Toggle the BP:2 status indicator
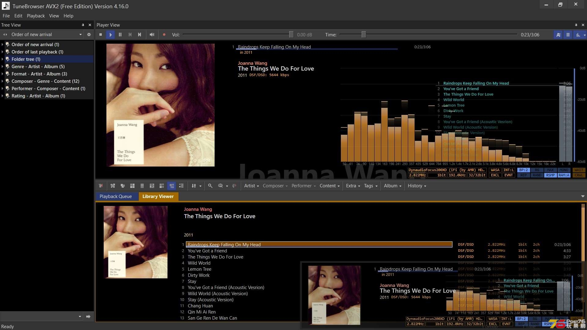Image resolution: width=587 pixels, height=330 pixels. (x=523, y=170)
